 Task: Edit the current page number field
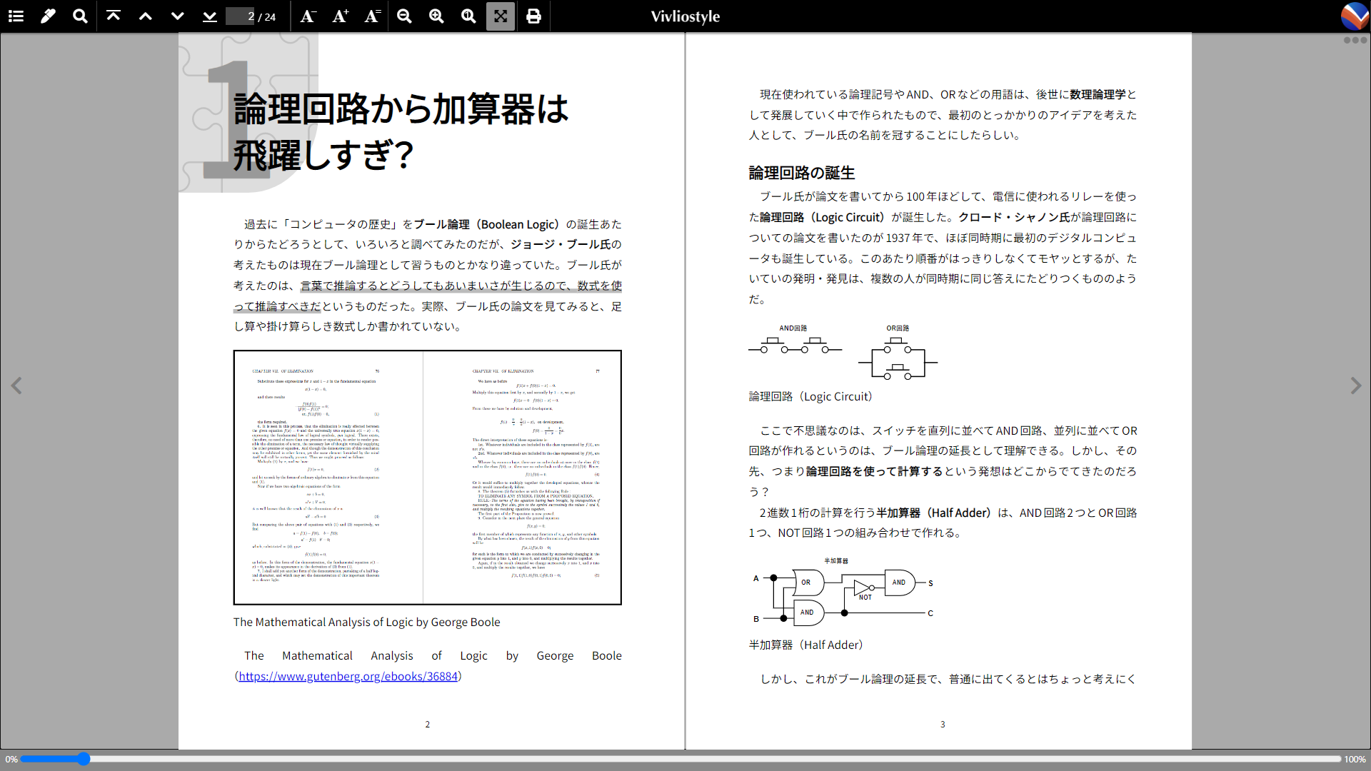point(241,16)
